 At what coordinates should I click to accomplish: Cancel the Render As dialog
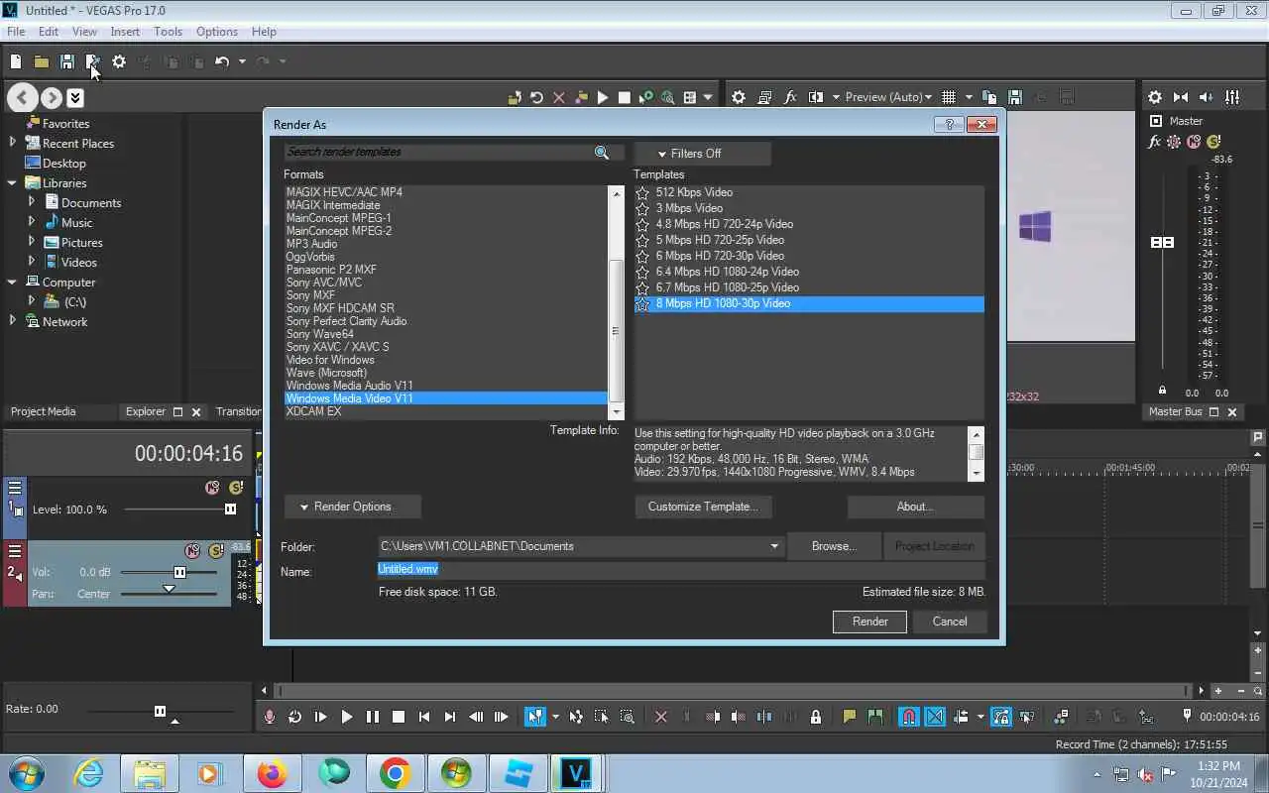coord(950,622)
